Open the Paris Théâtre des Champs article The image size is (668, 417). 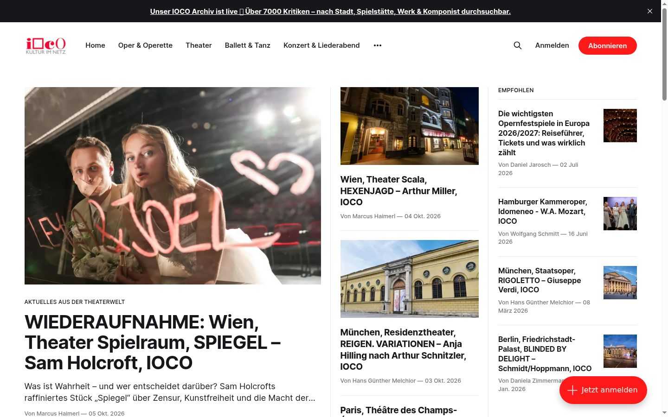click(x=398, y=411)
